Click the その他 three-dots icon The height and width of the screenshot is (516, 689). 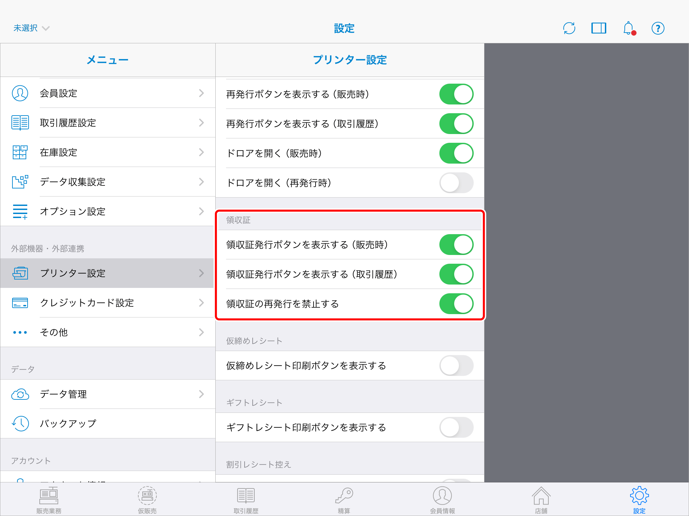pyautogui.click(x=20, y=332)
